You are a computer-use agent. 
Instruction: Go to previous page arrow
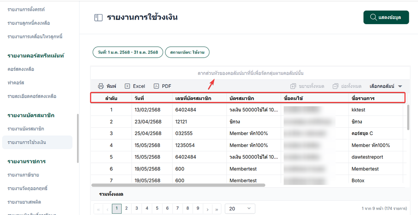tap(107, 210)
